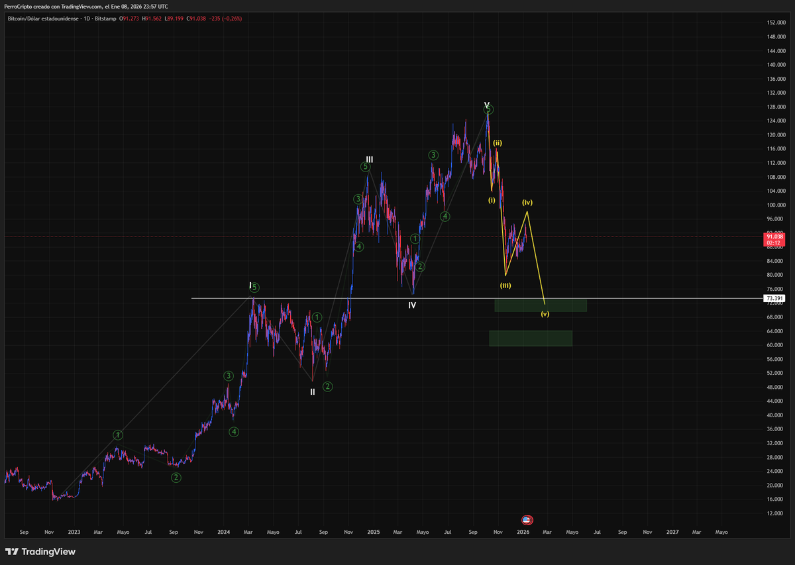Click the 2025 time axis label

pyautogui.click(x=373, y=532)
